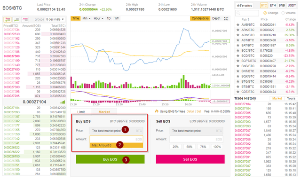The width and height of the screenshot is (301, 180).
Task: Sort pair list by Change column header
Action: (291, 19)
